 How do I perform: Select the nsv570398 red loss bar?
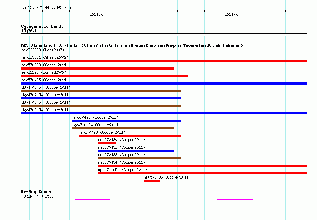[x=98, y=68]
